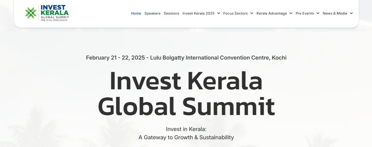Expand the Invest Kerala 2025 chevron arrow
The width and height of the screenshot is (372, 147).
pyautogui.click(x=219, y=13)
